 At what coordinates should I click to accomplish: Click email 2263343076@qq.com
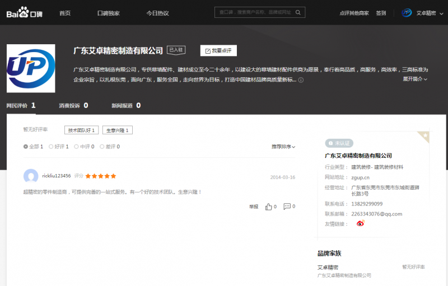(x=376, y=214)
